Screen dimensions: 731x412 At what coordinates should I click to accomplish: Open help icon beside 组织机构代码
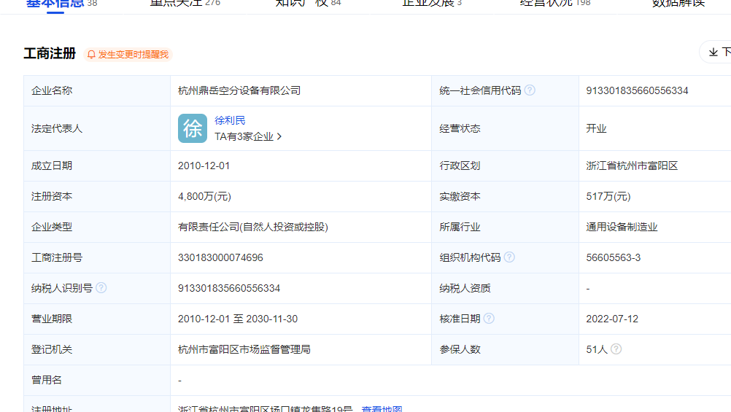pyautogui.click(x=509, y=257)
